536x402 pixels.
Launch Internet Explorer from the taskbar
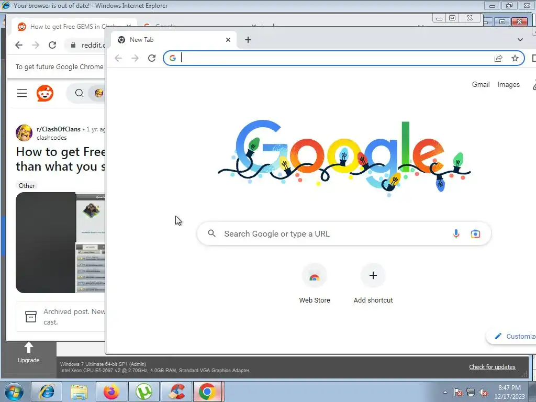[x=47, y=392]
